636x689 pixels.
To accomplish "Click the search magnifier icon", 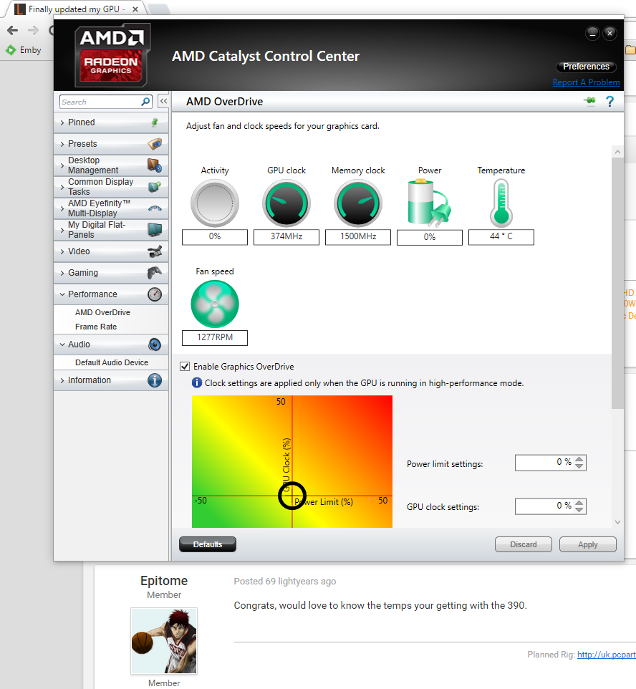I will pos(145,102).
